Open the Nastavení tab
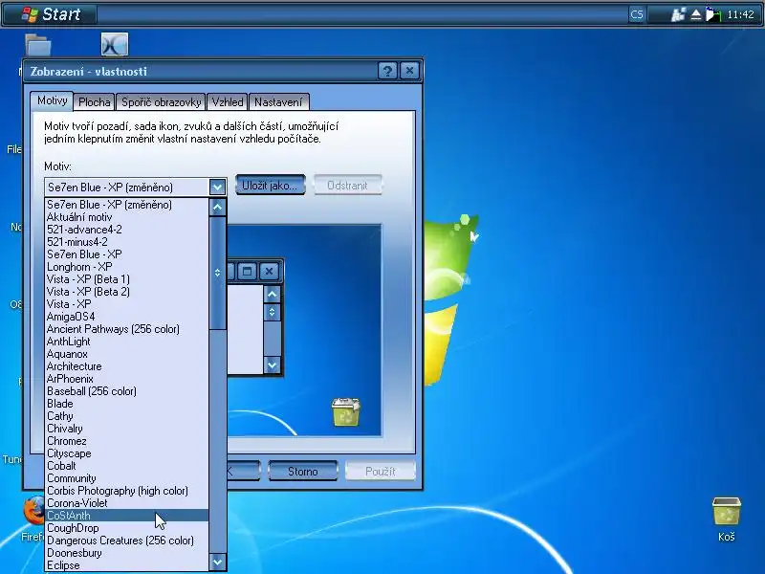This screenshot has height=574, width=765. [x=278, y=102]
